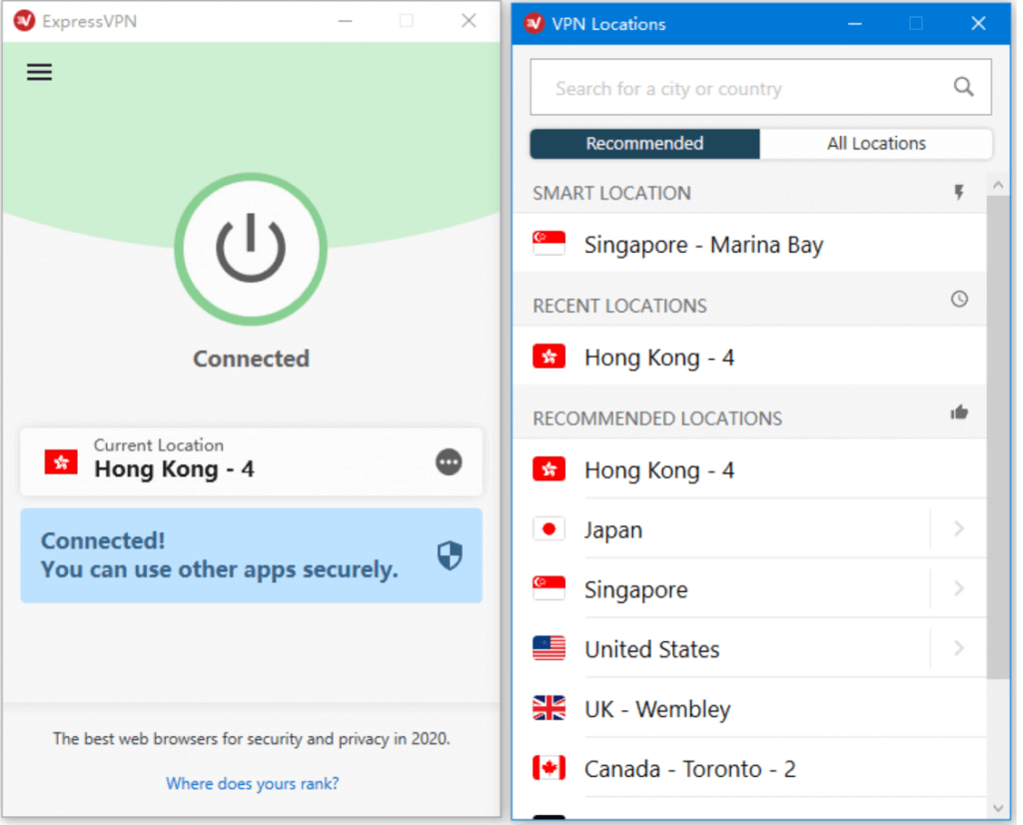
Task: Select the Current Location Hong Kong - 4 card
Action: tap(251, 461)
